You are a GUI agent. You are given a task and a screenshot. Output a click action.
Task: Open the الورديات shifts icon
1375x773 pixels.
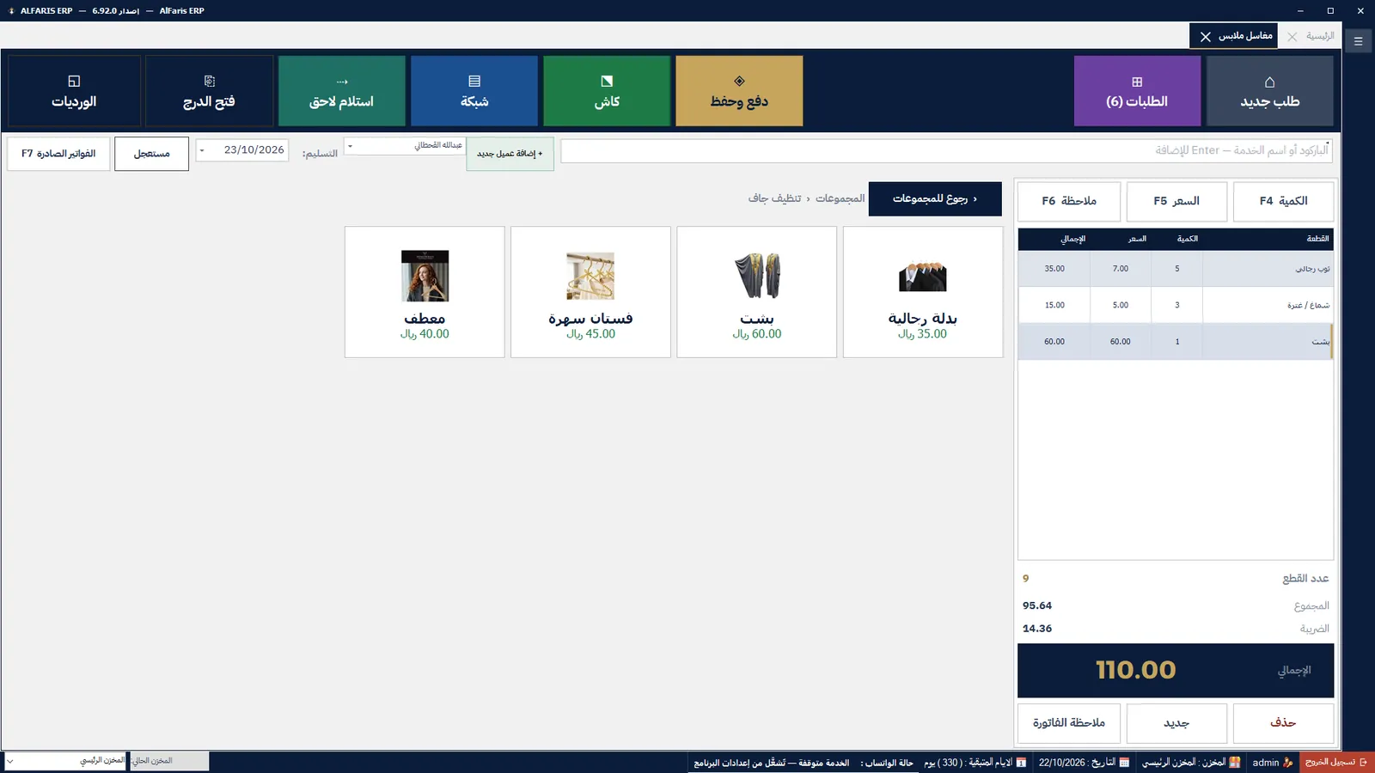[x=74, y=82]
